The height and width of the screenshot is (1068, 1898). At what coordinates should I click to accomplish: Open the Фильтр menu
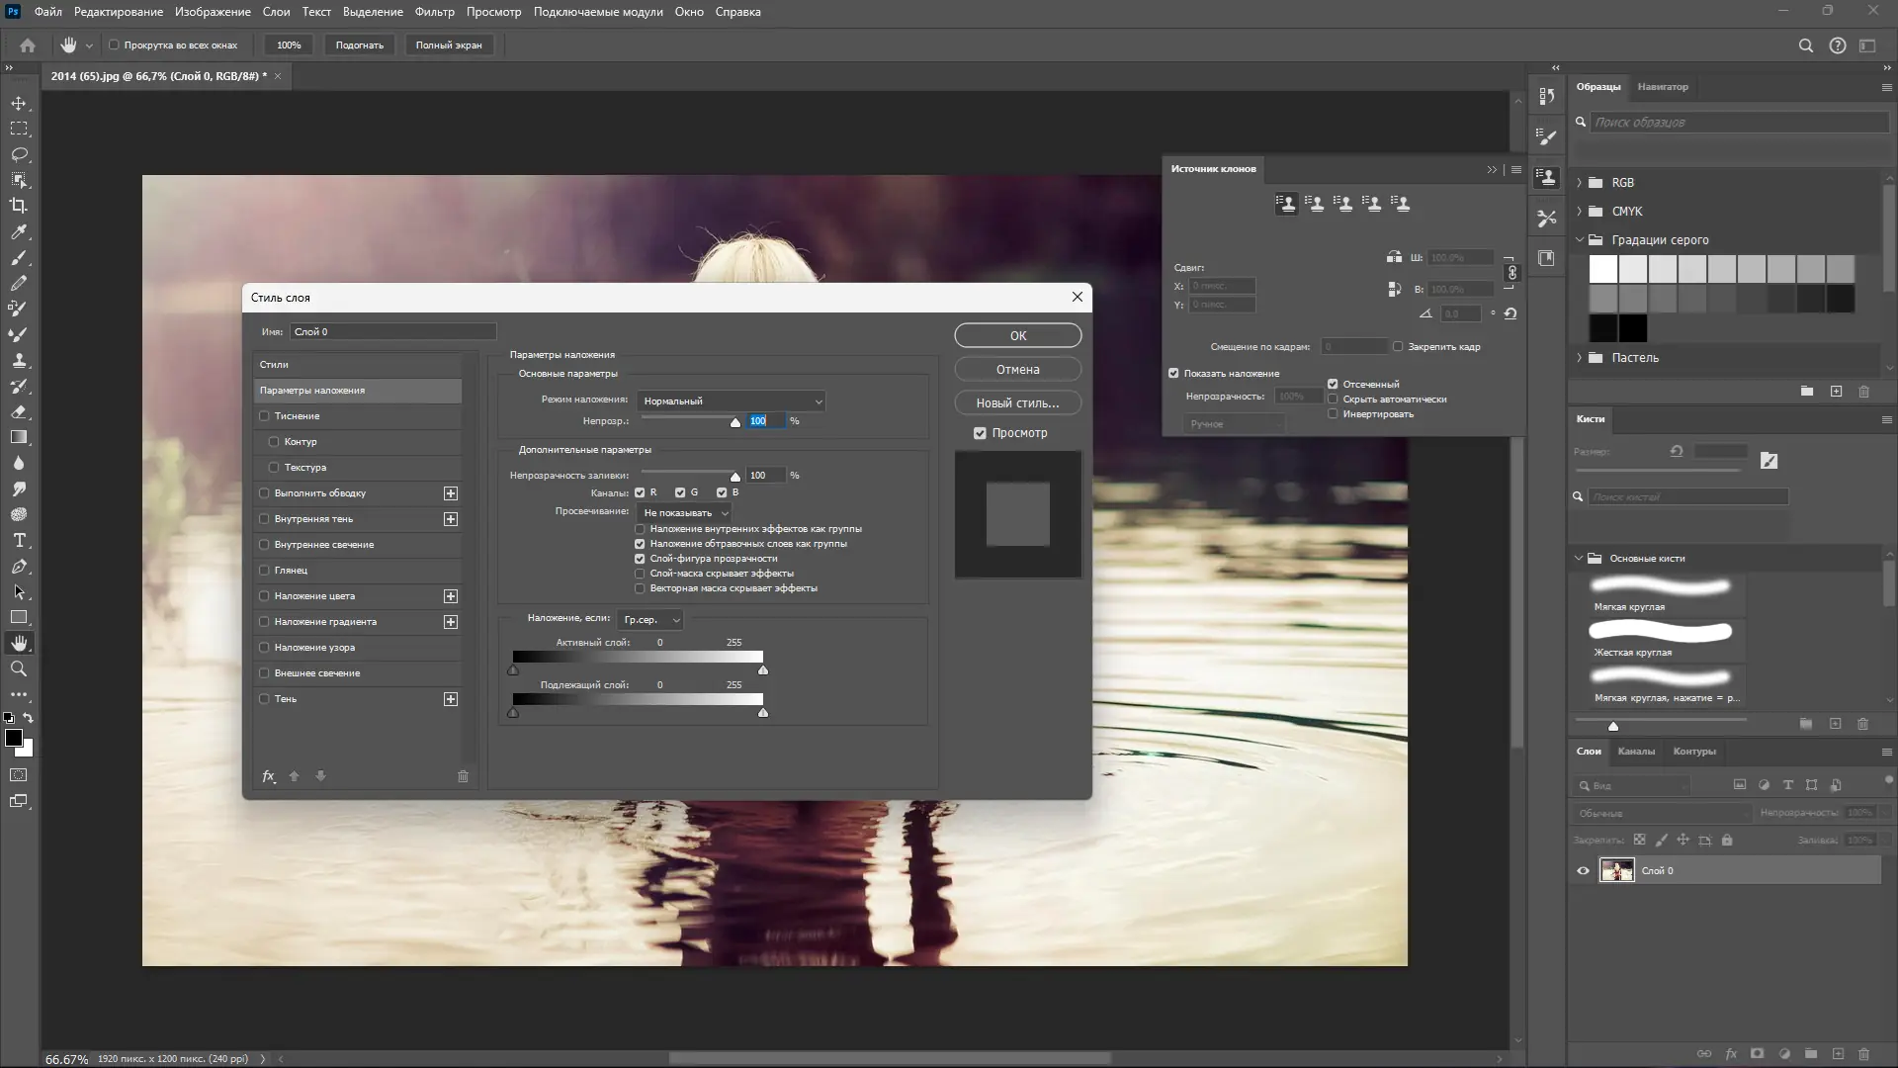click(x=434, y=12)
